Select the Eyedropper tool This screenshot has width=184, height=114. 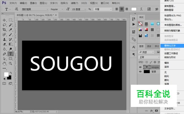10,30
